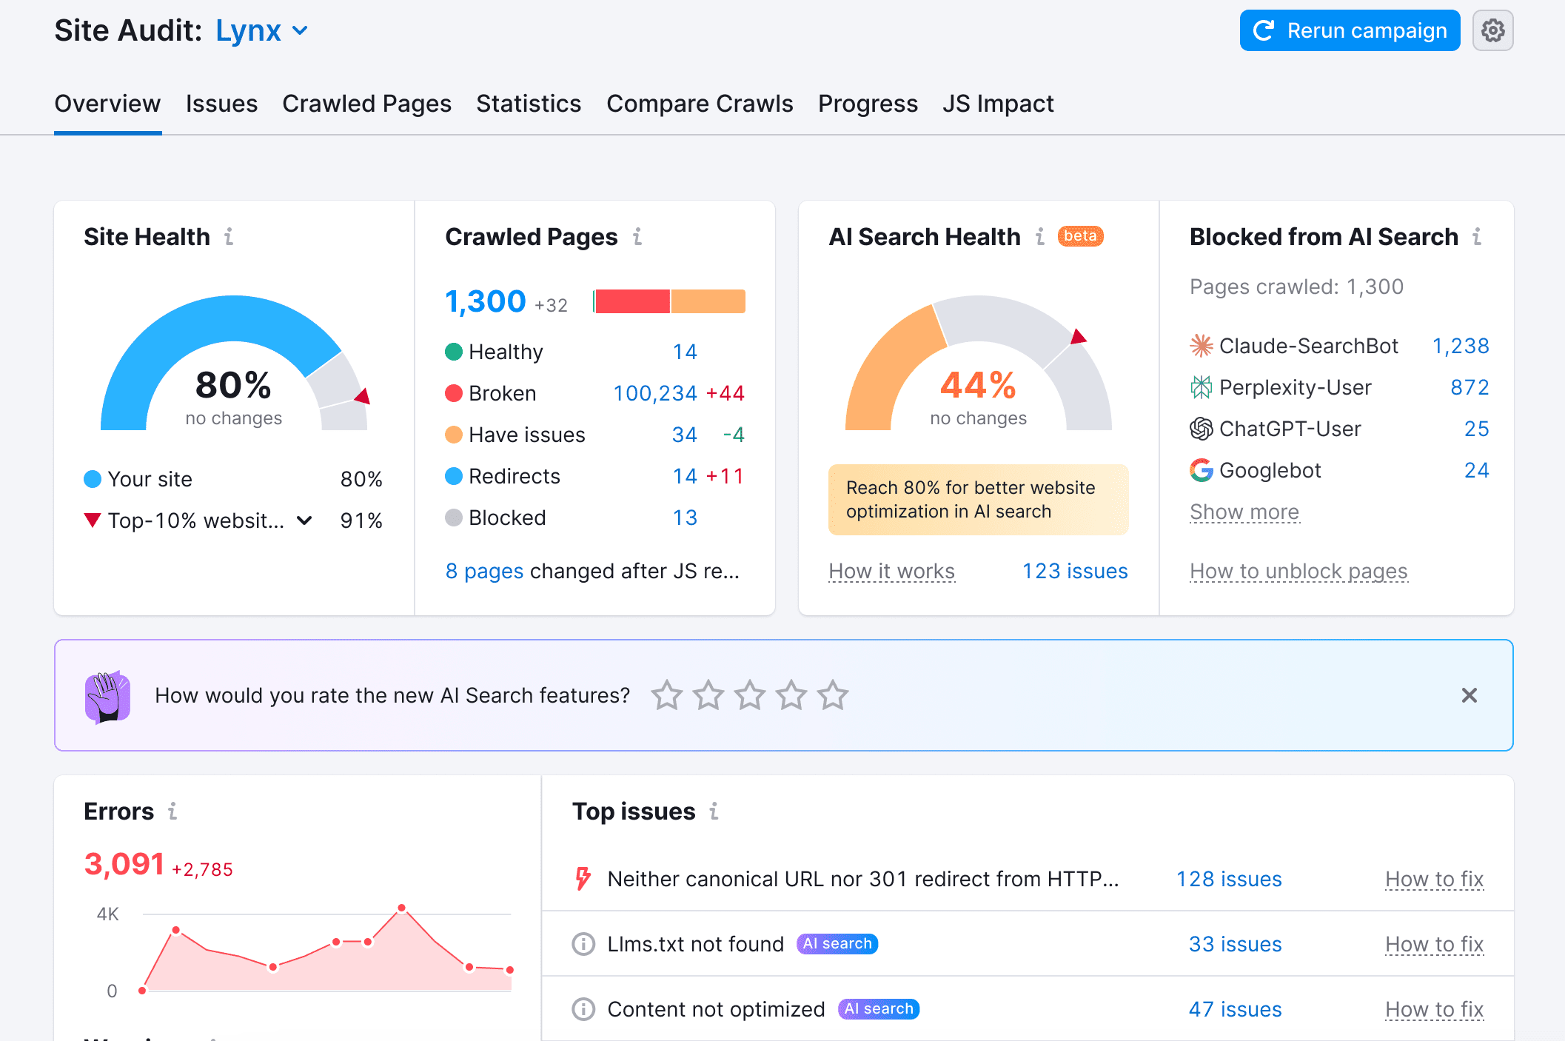
Task: Click the Blocked from AI Search info icon
Action: coord(1477,237)
